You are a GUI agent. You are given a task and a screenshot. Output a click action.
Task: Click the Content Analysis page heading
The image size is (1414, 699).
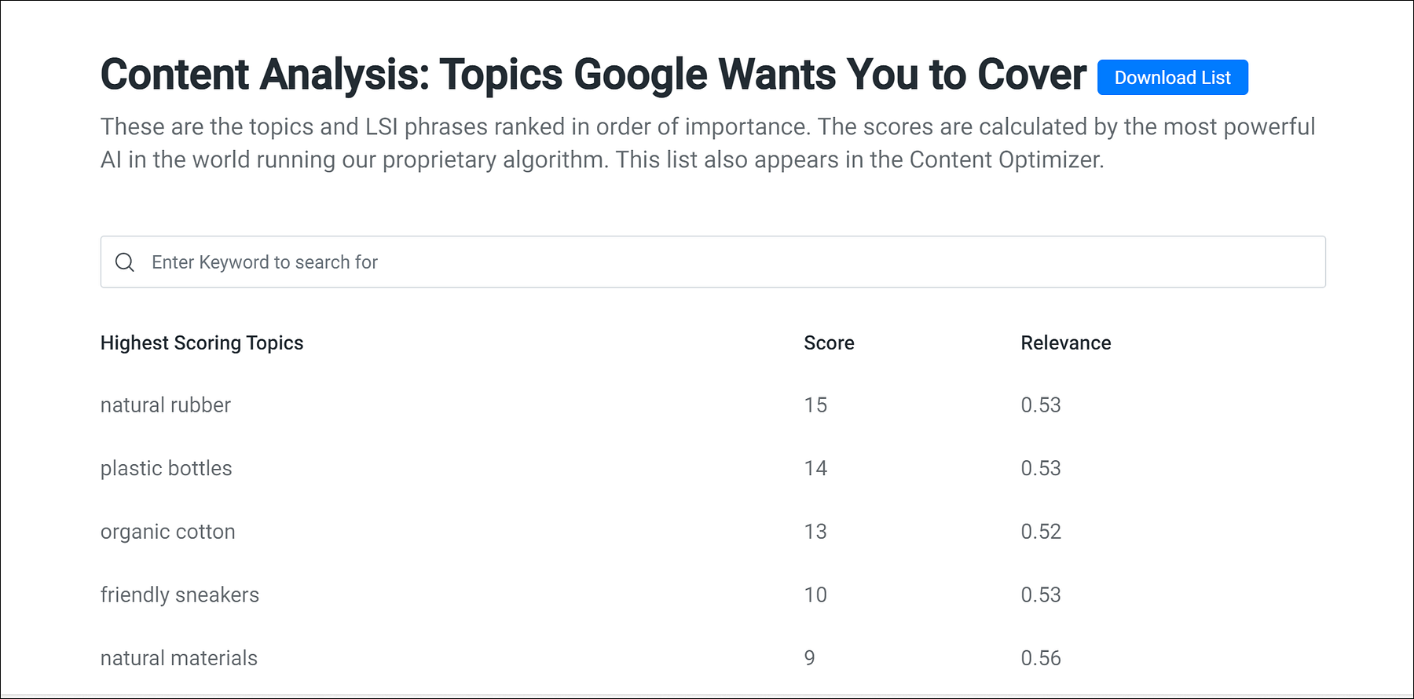point(593,75)
